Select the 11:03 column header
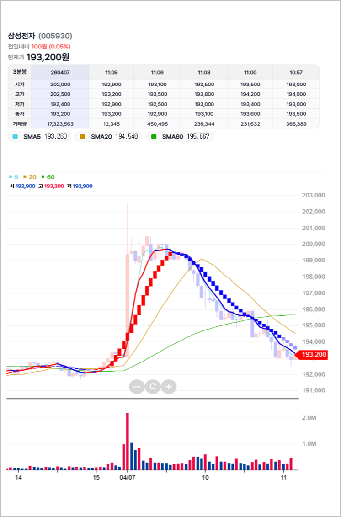 tap(204, 72)
